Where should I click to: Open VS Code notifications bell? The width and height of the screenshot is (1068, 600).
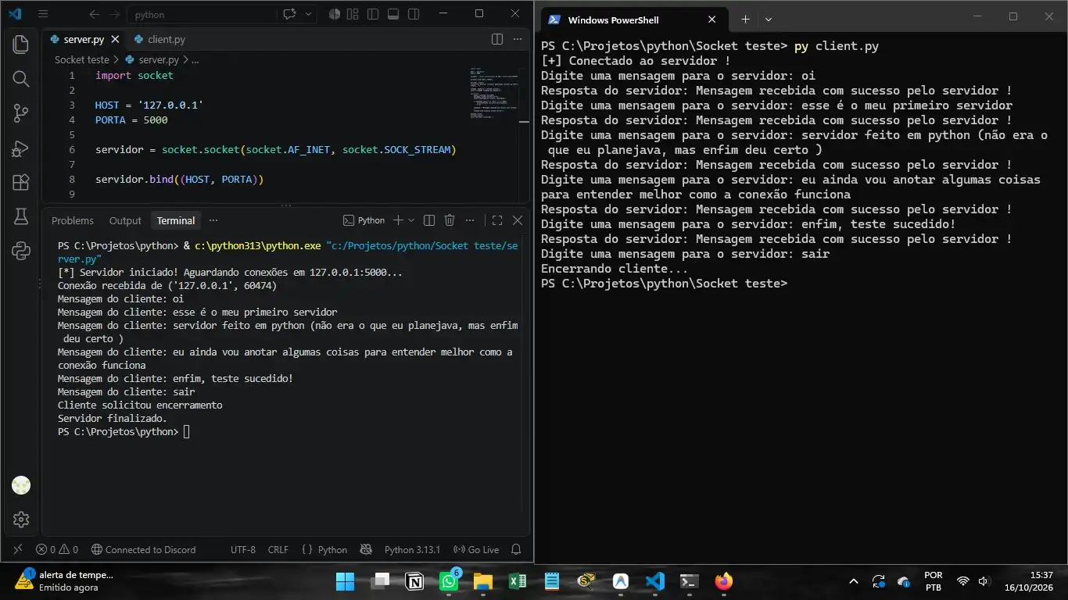pos(516,549)
